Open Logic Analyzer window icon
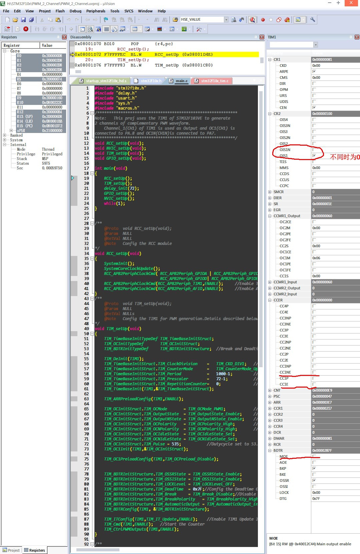360x554 pixels. 159,29
